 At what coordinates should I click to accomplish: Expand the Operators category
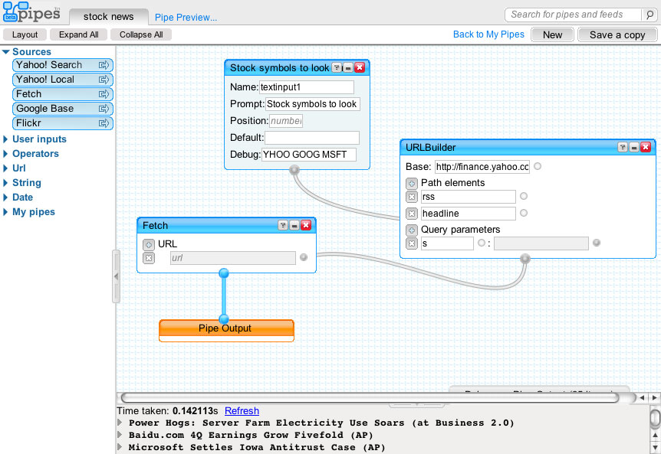pos(5,154)
